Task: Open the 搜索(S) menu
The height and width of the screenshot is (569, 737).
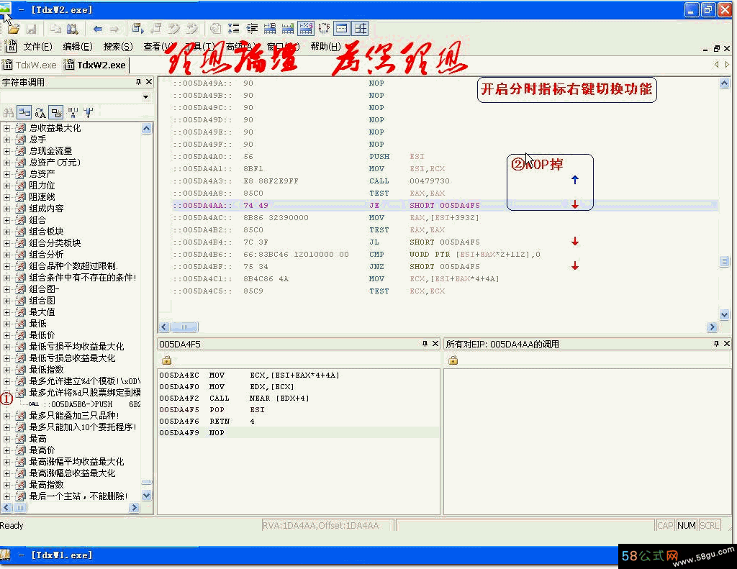Action: [x=118, y=47]
